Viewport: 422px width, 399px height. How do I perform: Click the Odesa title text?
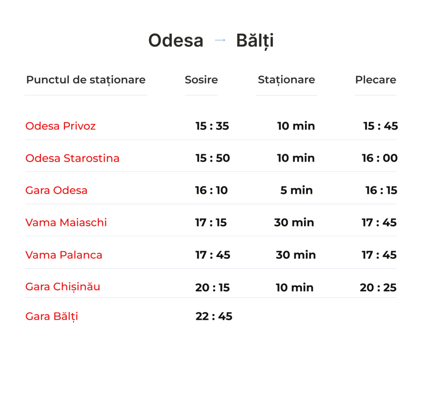[x=176, y=41]
